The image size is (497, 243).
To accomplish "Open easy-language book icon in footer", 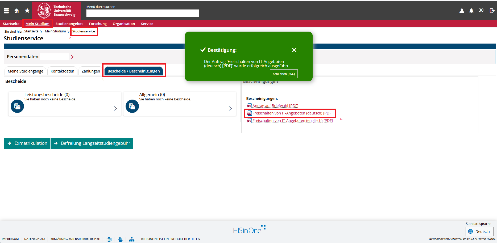I will click(x=109, y=239).
